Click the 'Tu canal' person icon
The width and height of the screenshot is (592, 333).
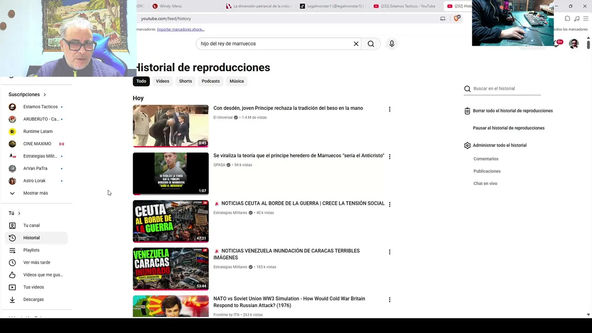pyautogui.click(x=12, y=226)
